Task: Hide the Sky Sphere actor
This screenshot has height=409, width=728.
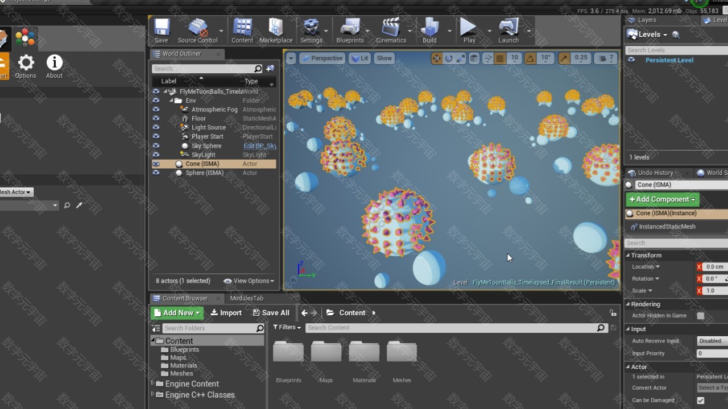Action: tap(156, 145)
